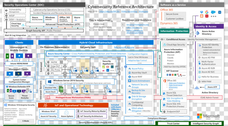Click the Shielded VMs box
This screenshot has width=228, height=126.
click(50, 88)
